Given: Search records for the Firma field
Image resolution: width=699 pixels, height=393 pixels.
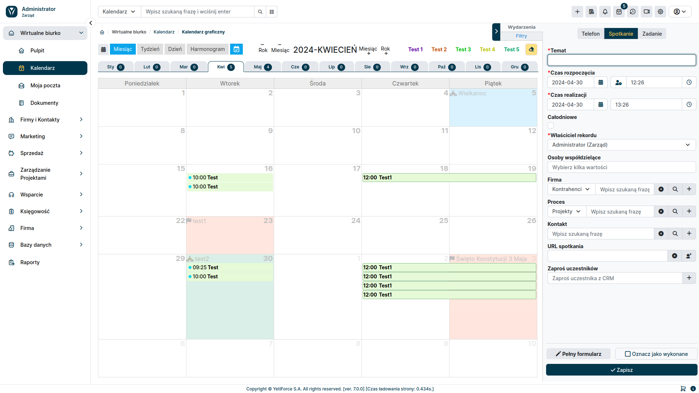Looking at the screenshot, I should click(675, 189).
